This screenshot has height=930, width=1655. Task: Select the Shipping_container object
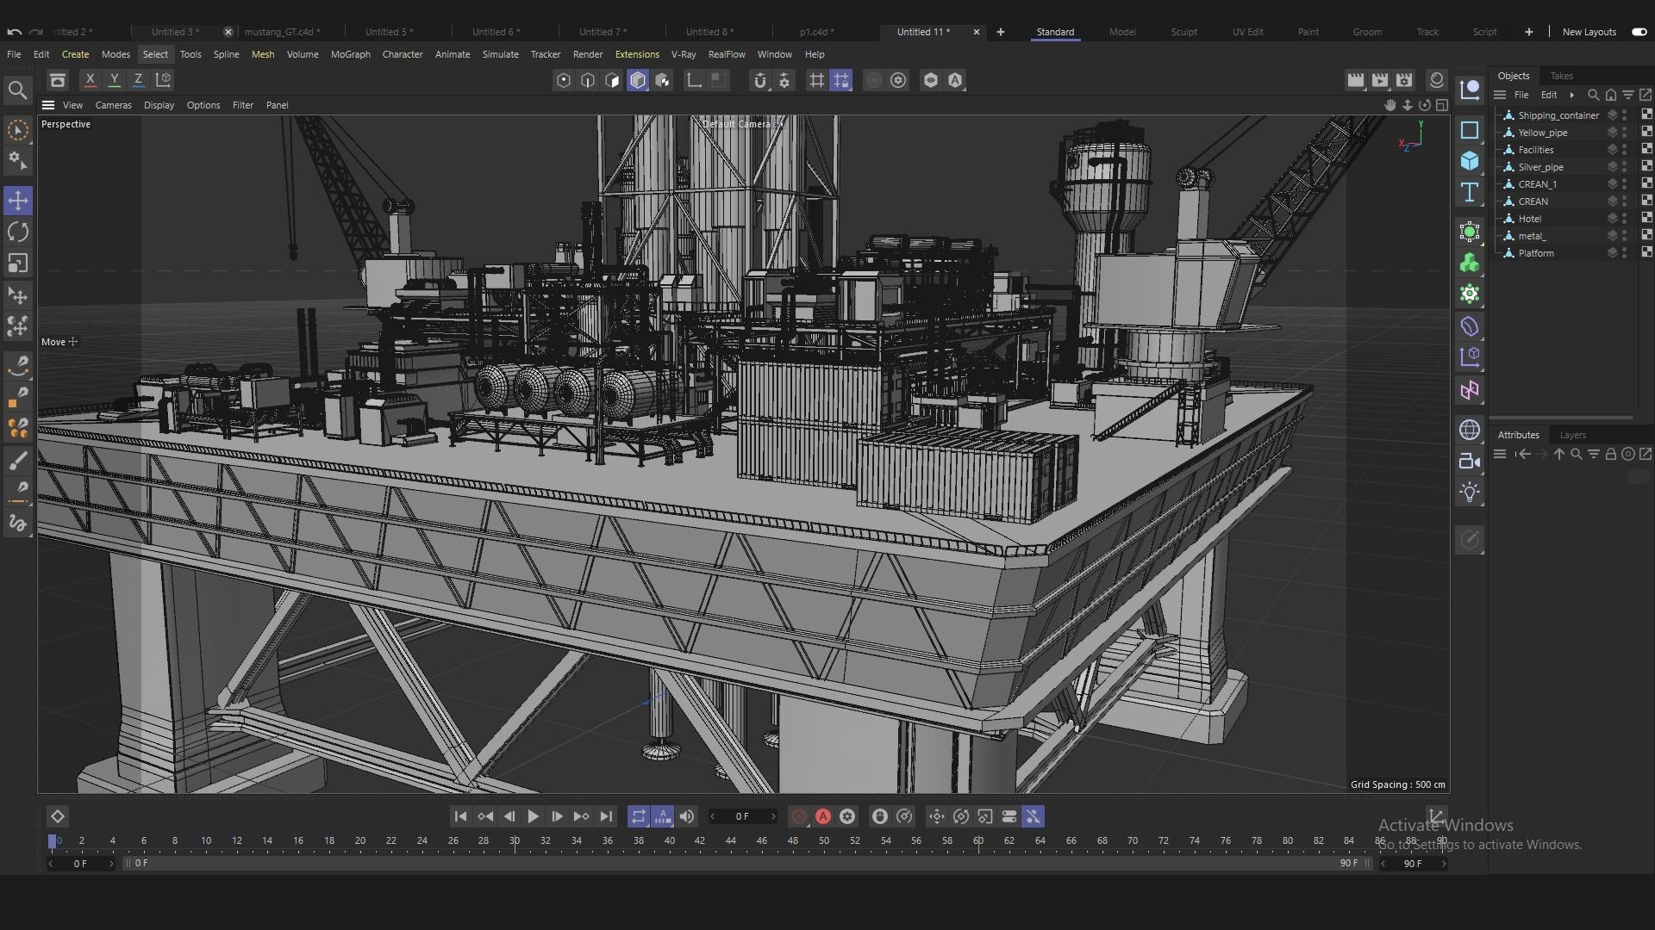pos(1558,115)
